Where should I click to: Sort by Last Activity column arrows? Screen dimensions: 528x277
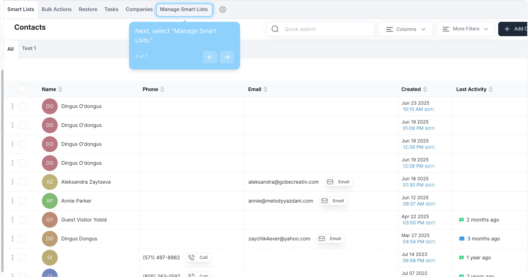tap(491, 89)
